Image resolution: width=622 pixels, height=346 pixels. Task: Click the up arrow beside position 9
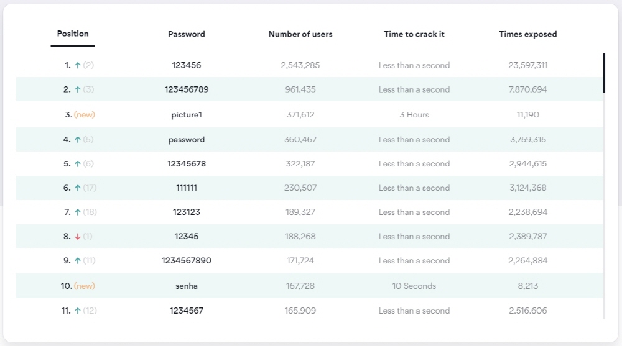click(78, 261)
